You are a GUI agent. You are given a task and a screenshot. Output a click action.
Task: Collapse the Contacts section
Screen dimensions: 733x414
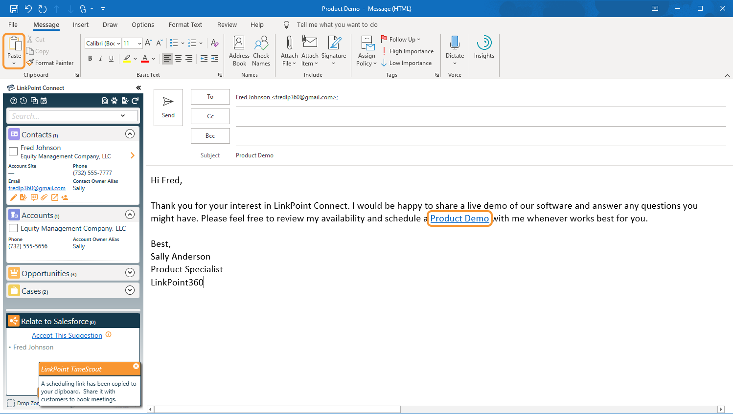130,133
